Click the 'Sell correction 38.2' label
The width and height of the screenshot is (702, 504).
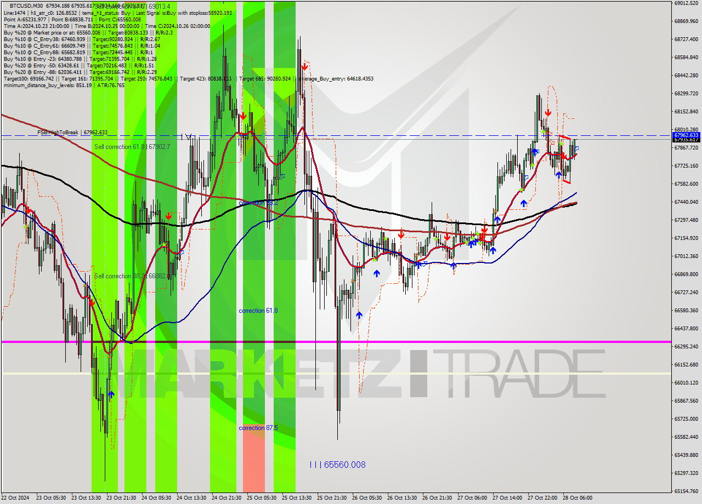132,276
